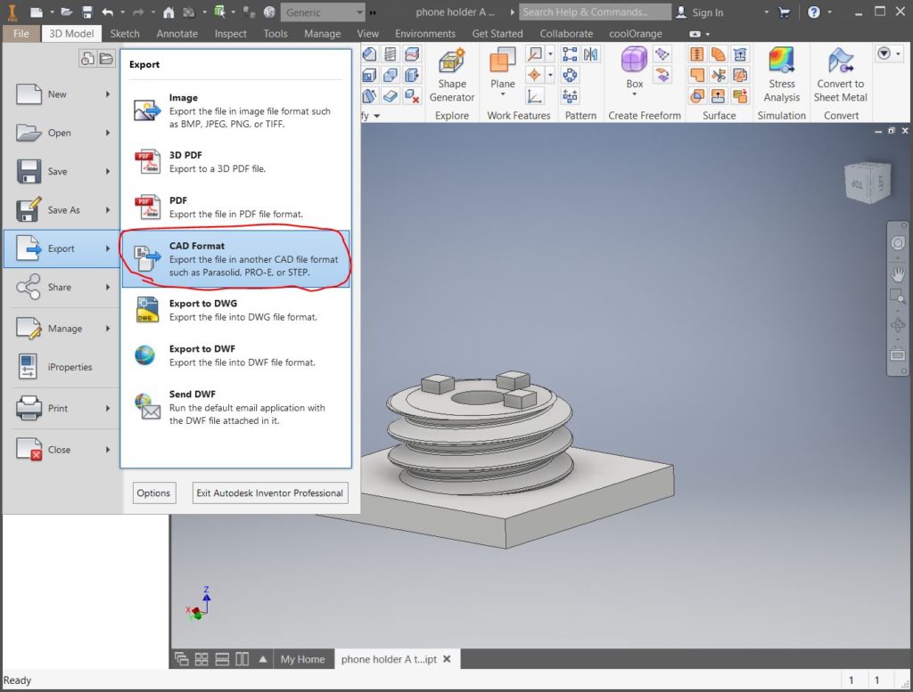Click the Circular Pattern icon
The height and width of the screenshot is (692, 913).
[570, 75]
